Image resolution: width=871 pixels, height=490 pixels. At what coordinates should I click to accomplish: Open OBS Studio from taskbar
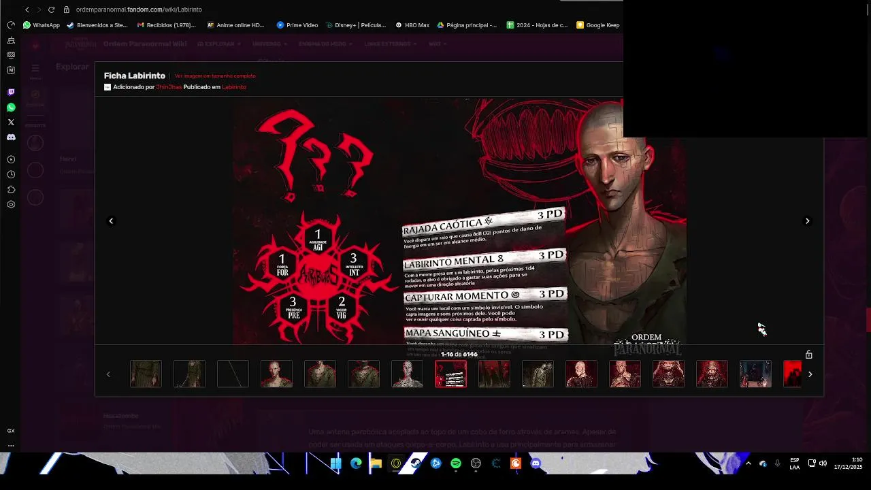coord(476,463)
